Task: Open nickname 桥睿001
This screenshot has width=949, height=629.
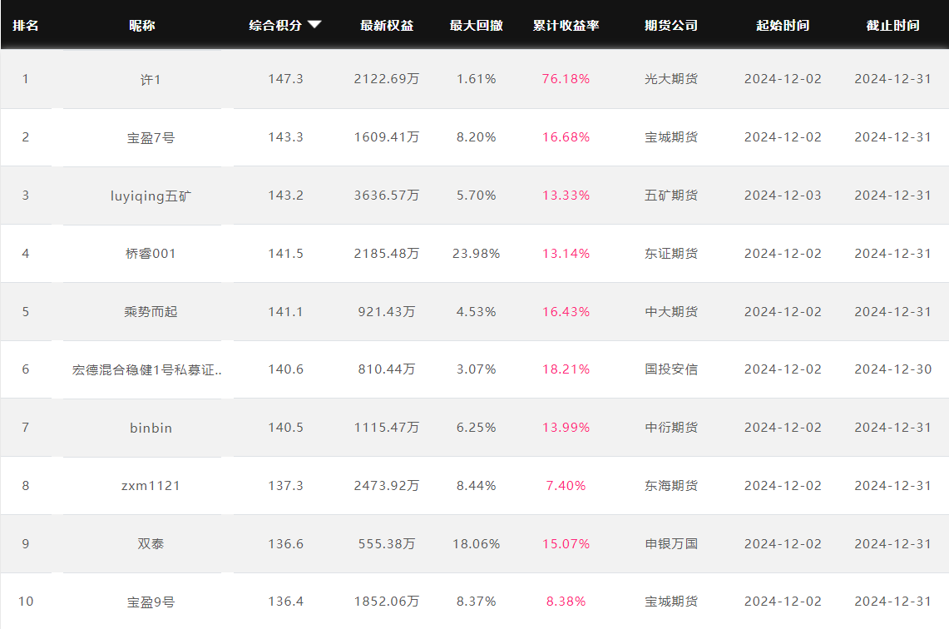Action: click(x=151, y=254)
